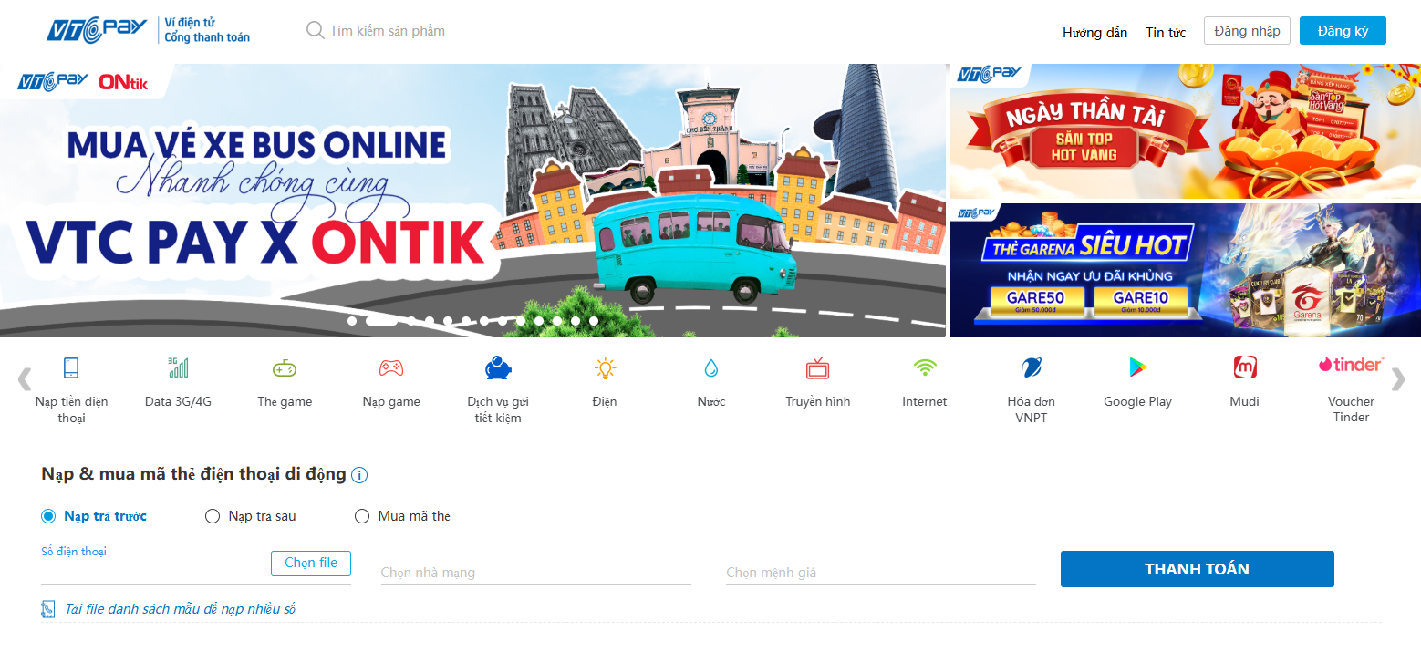Open Google Play icon
The height and width of the screenshot is (652, 1421).
[1137, 368]
